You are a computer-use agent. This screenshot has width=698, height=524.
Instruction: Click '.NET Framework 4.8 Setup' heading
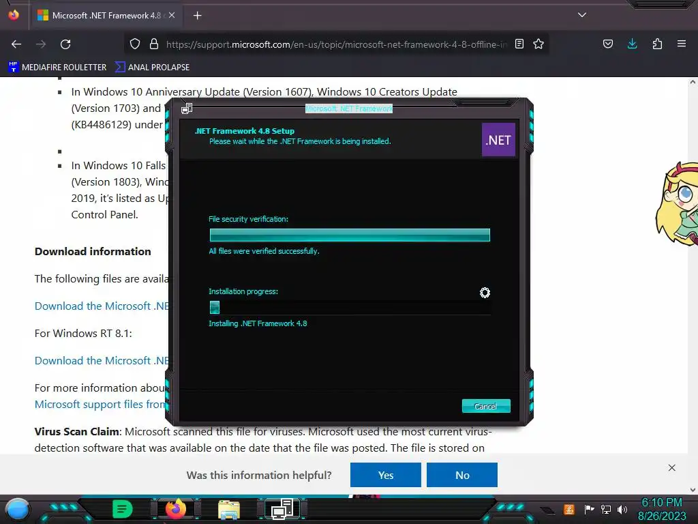pos(245,131)
